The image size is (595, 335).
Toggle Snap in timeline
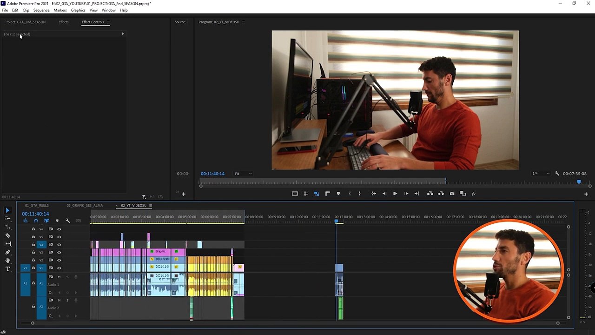tap(36, 221)
